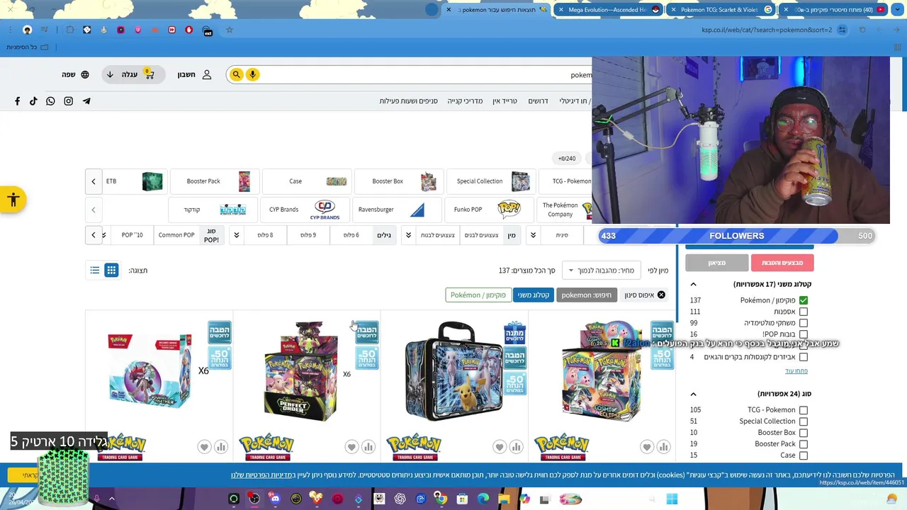Open the טרייד אין menu item

pyautogui.click(x=507, y=101)
